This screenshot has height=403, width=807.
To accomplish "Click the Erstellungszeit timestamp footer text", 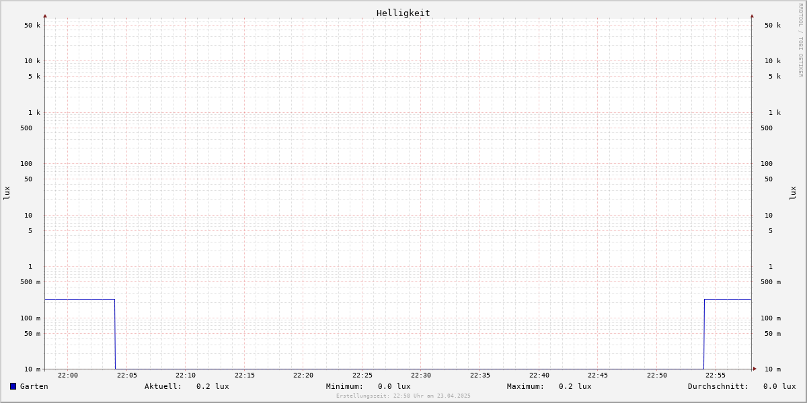I will (403, 396).
